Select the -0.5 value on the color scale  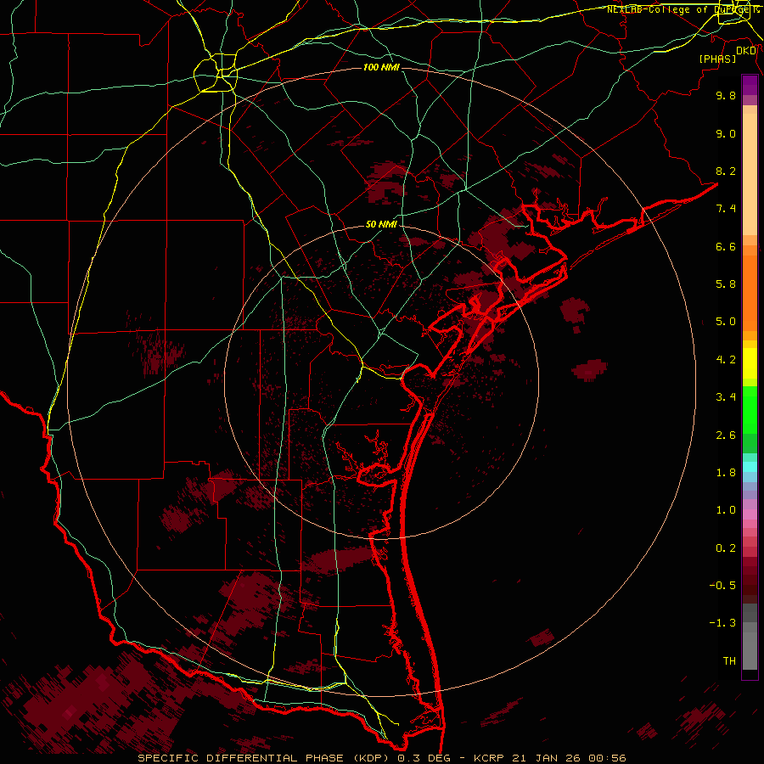pos(722,586)
